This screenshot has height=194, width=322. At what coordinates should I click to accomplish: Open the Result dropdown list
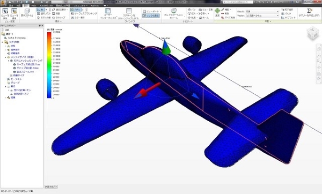[262, 11]
